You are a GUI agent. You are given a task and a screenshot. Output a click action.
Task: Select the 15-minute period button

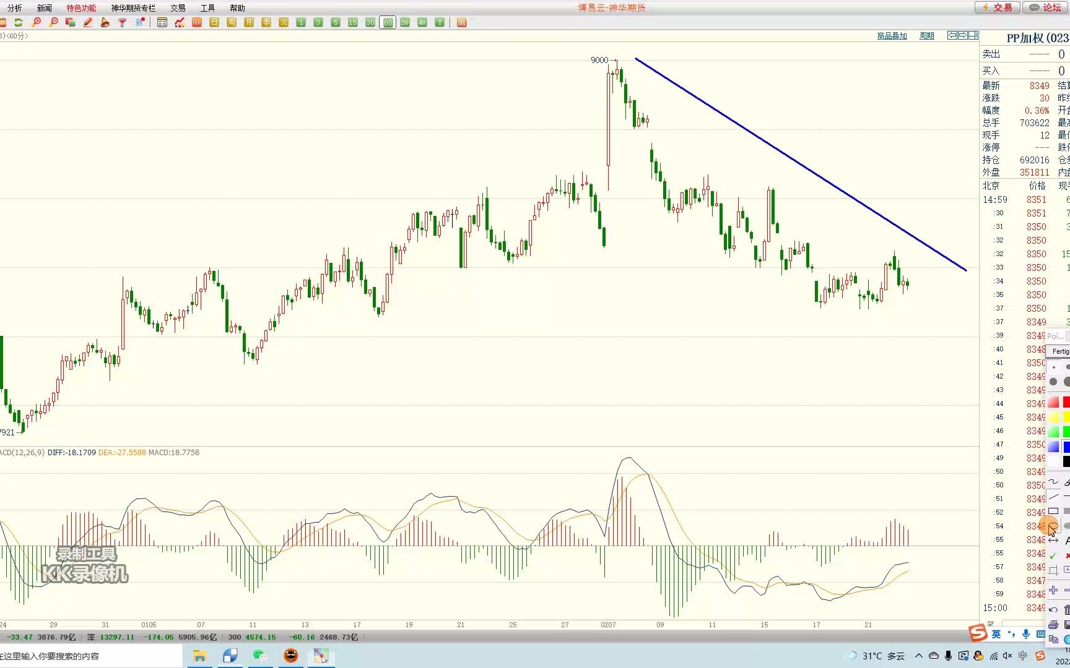click(x=353, y=22)
